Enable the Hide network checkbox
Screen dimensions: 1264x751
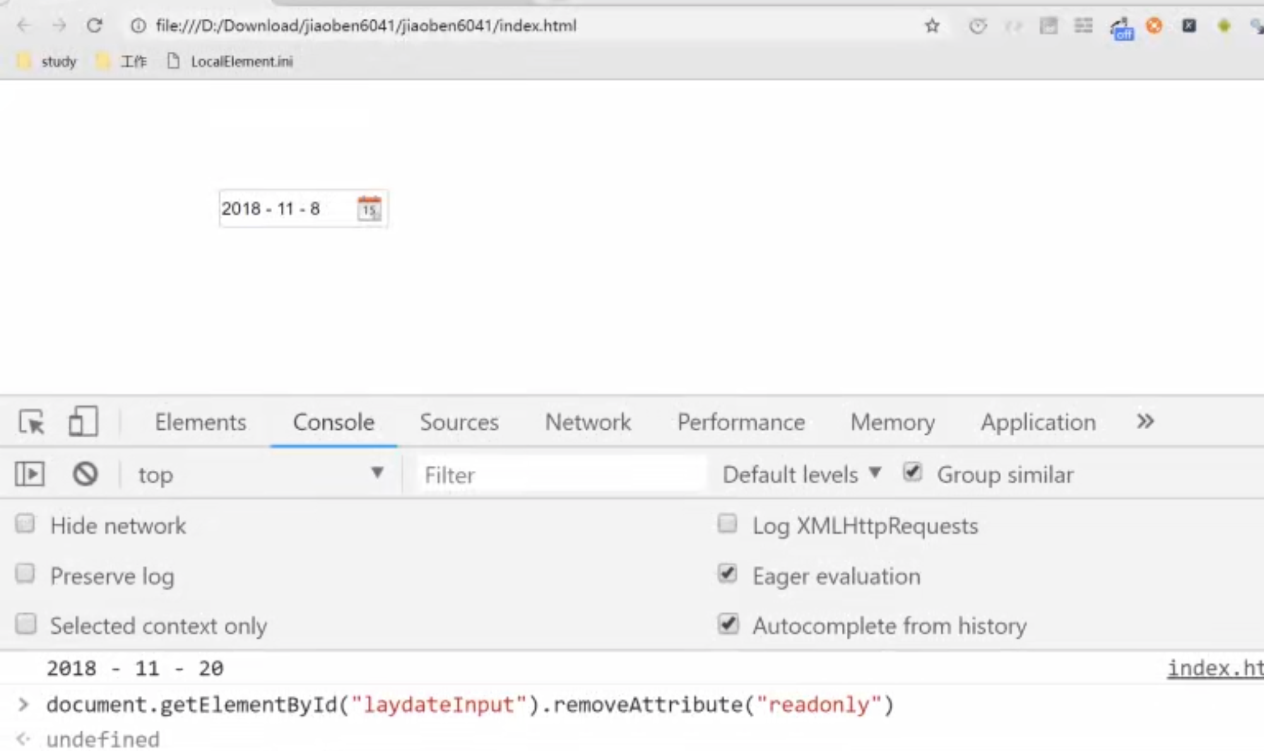26,524
